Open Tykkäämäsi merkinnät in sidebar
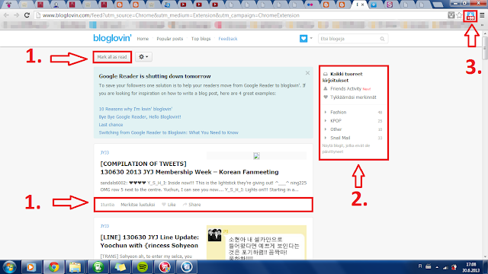Screen dimensions: 488x274 point(353,97)
